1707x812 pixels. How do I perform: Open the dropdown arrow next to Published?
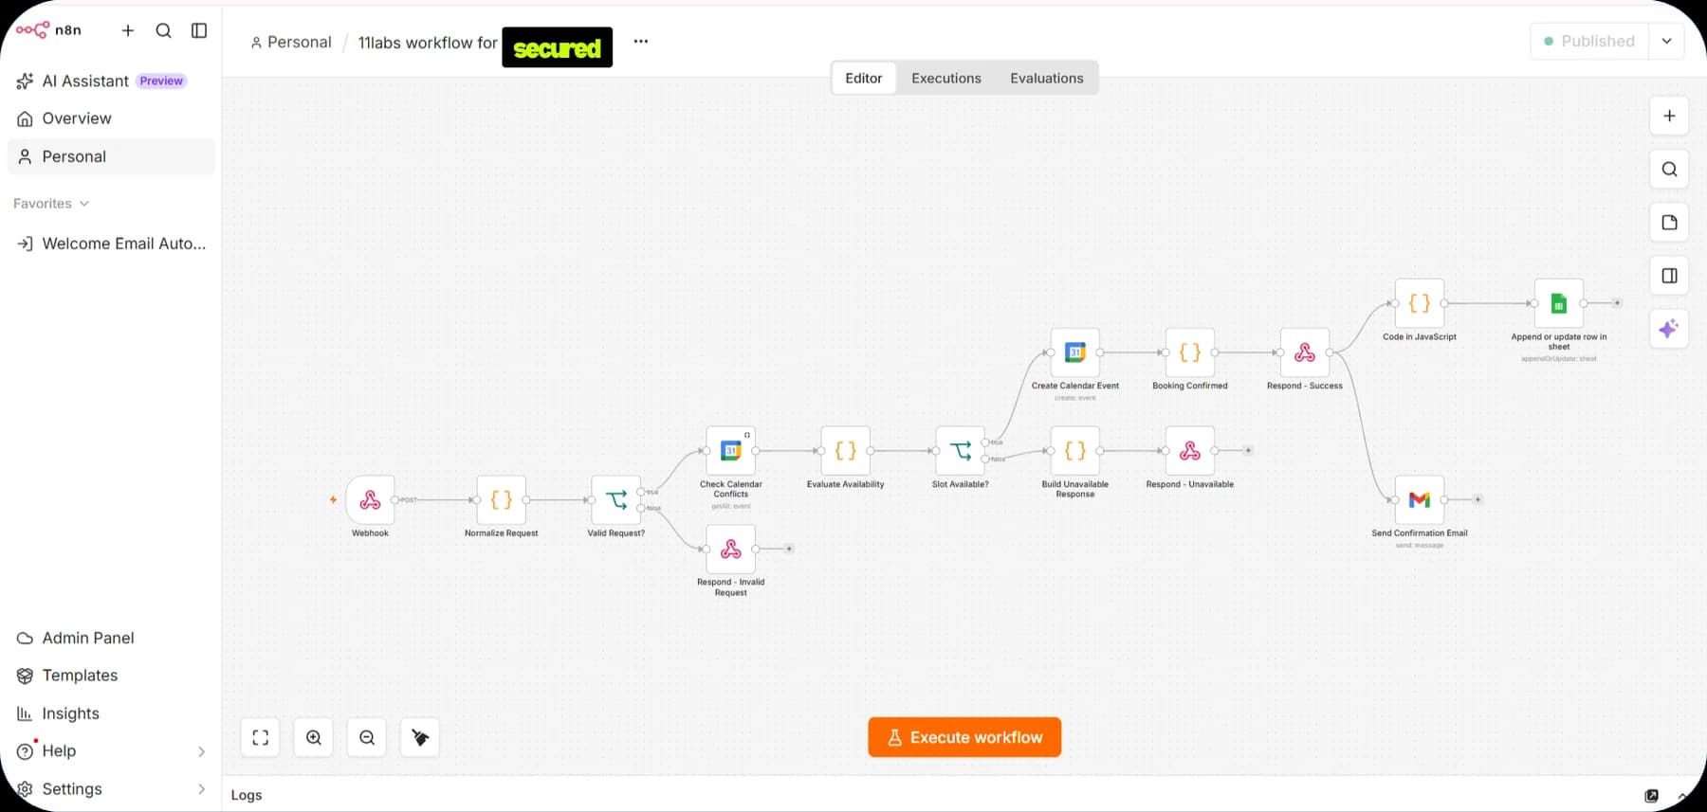pyautogui.click(x=1666, y=41)
